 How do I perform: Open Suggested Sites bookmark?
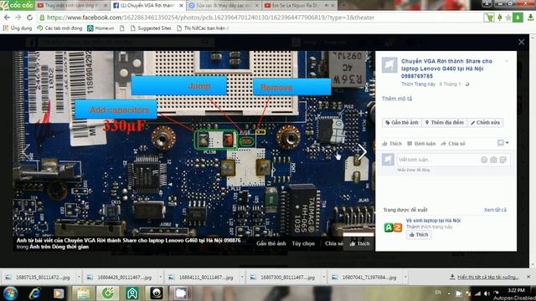click(151, 28)
